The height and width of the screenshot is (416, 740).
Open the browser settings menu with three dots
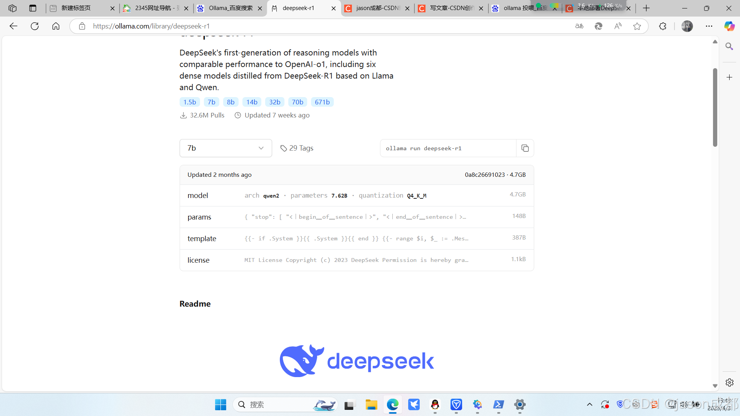[710, 26]
